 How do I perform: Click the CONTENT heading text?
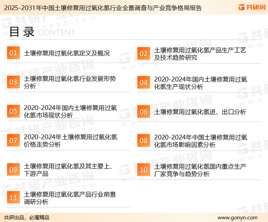coord(56,32)
